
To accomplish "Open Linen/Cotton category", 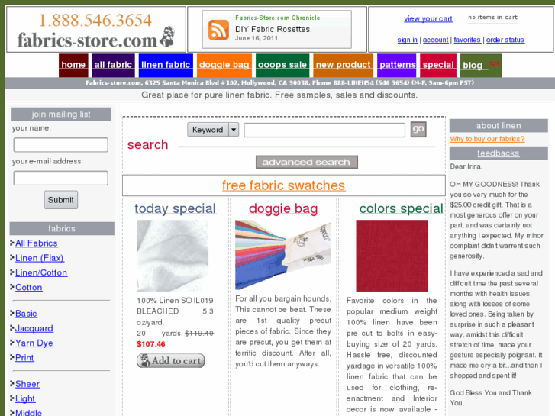I will (x=41, y=272).
